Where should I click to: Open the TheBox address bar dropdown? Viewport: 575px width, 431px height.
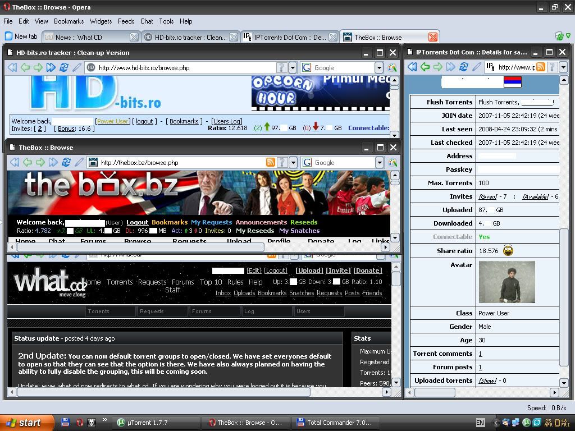[x=293, y=162]
